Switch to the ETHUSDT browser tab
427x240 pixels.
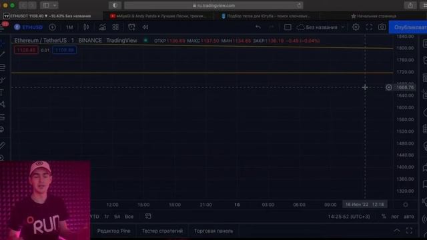coord(51,16)
